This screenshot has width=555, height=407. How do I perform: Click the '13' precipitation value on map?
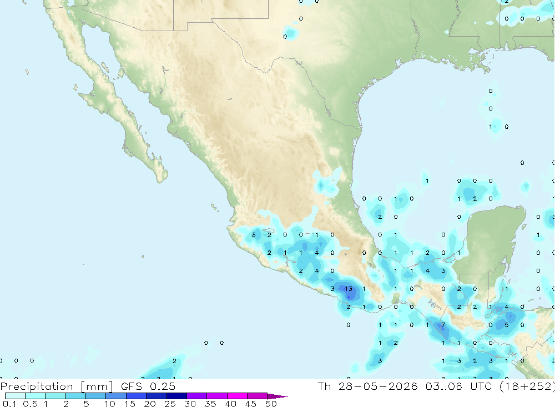tap(349, 289)
